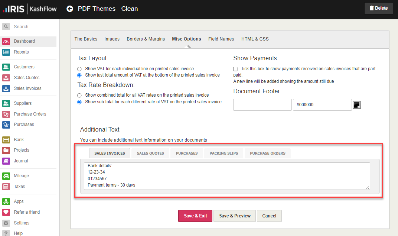Viewport: 398px width, 236px height.
Task: Select sub-total for each VAT rate option
Action: (79, 102)
